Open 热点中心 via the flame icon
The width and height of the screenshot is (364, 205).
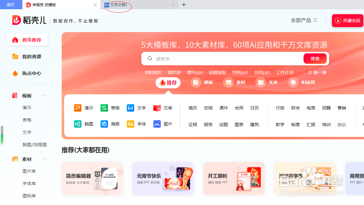click(x=15, y=73)
